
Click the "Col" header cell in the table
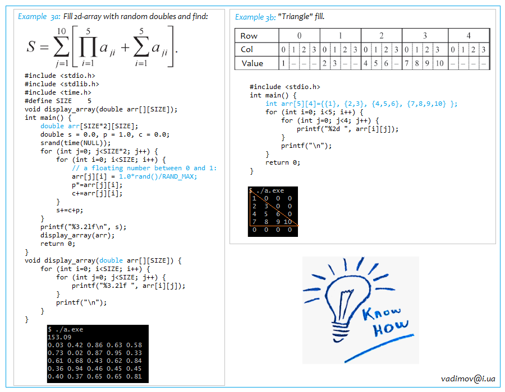pyautogui.click(x=256, y=49)
